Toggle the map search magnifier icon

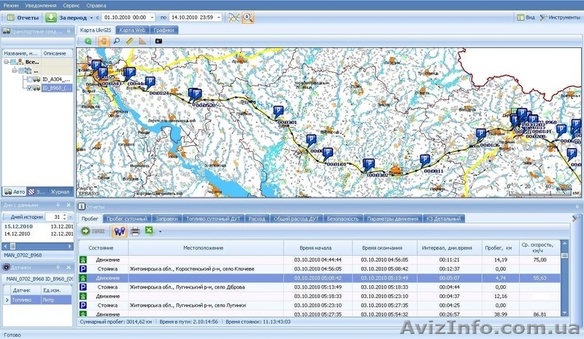pyautogui.click(x=247, y=17)
